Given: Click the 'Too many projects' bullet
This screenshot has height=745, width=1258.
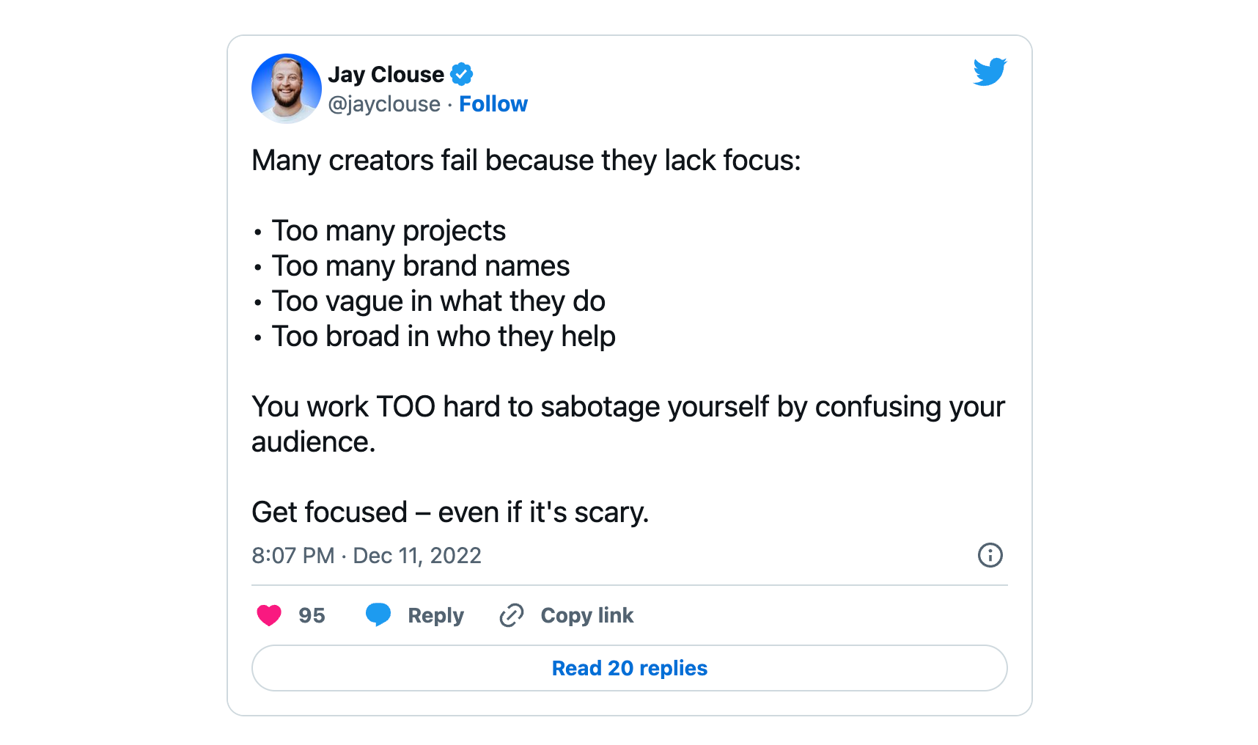Looking at the screenshot, I should (389, 231).
